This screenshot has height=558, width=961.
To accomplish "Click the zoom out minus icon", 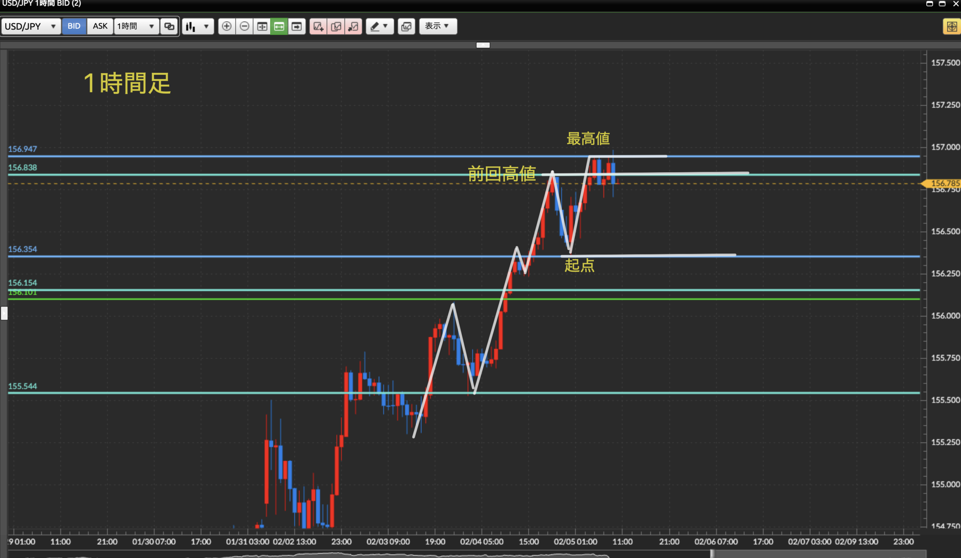I will coord(244,26).
